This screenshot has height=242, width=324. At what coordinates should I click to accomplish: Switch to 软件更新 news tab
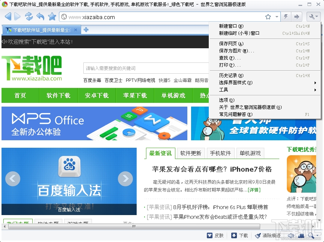pos(191,153)
